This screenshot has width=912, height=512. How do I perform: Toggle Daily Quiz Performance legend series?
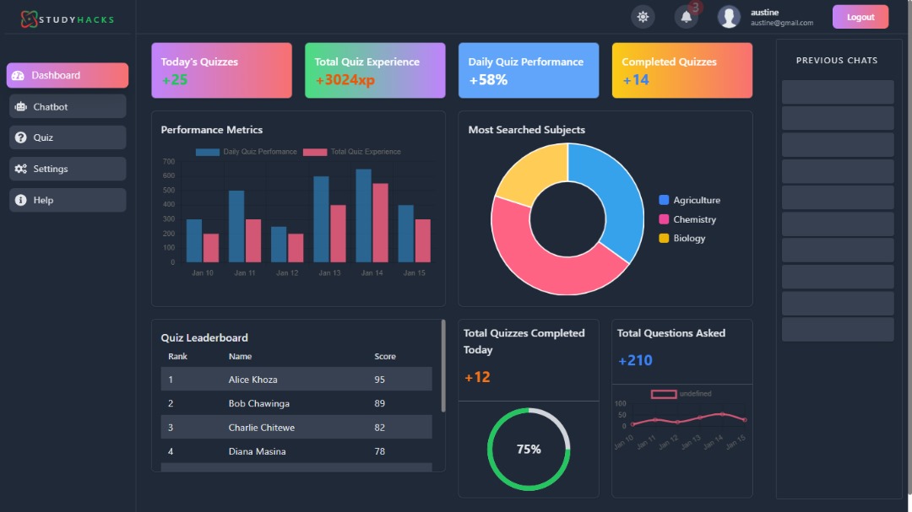pos(247,152)
